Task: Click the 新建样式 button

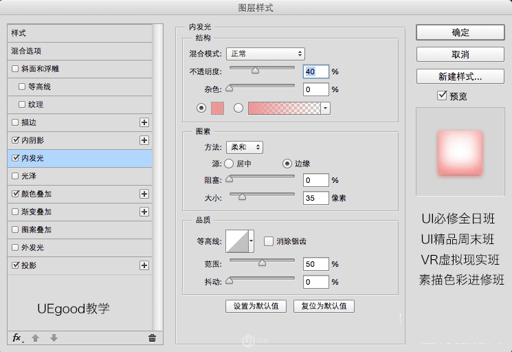Action: point(460,76)
